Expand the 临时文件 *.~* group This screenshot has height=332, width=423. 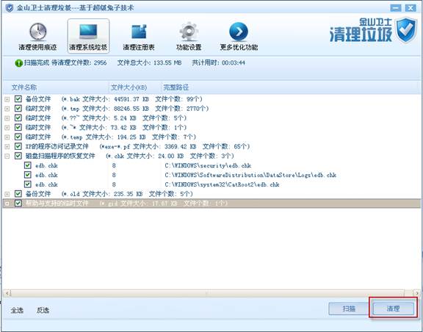[7, 128]
